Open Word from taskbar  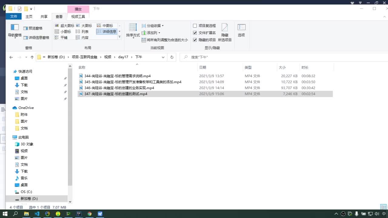(x=100, y=214)
